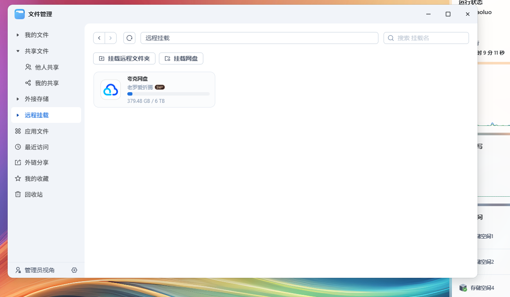Click the SVIP badge on 夸克网盘 card

coord(160,87)
